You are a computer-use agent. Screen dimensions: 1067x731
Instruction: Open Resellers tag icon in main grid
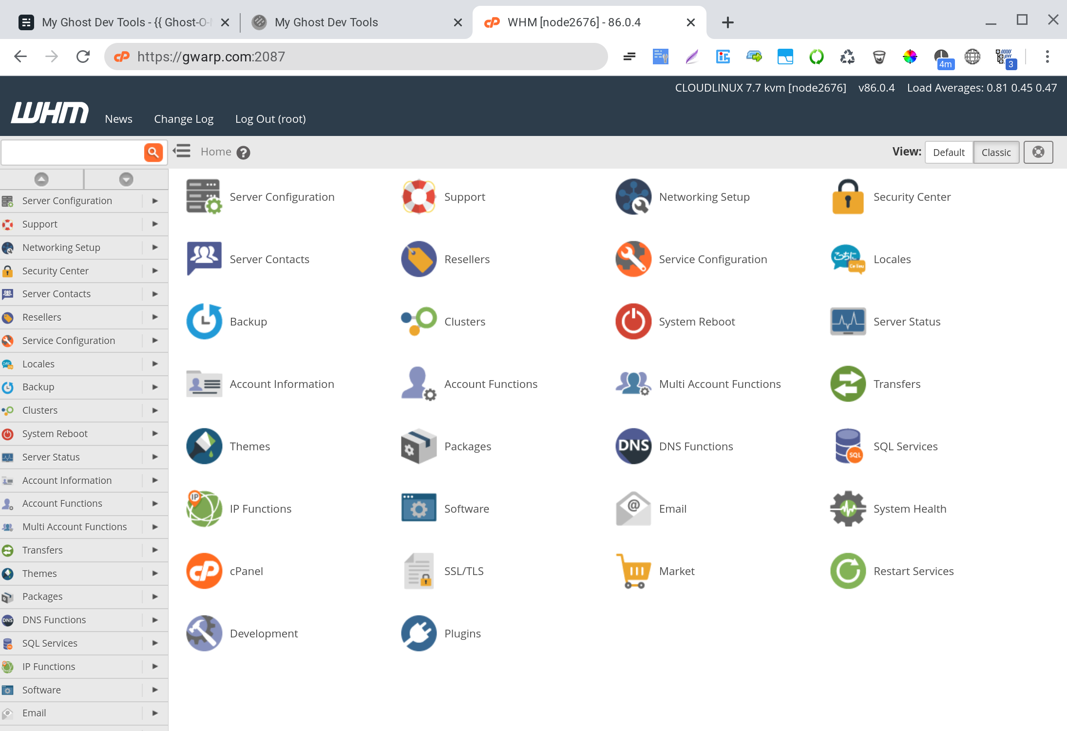(419, 259)
